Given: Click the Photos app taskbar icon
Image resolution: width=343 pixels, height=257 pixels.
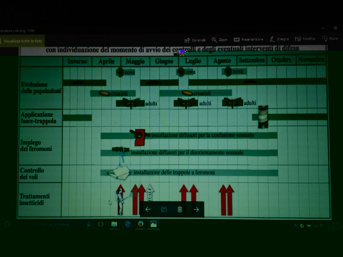Looking at the screenshot, I should [154, 224].
